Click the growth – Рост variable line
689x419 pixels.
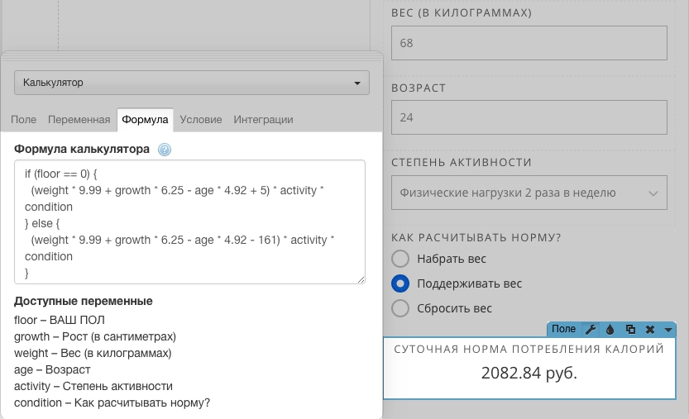[95, 337]
